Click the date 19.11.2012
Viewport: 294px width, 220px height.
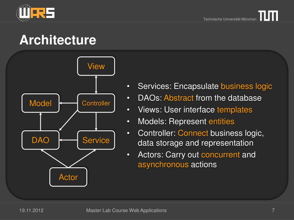[x=31, y=210]
